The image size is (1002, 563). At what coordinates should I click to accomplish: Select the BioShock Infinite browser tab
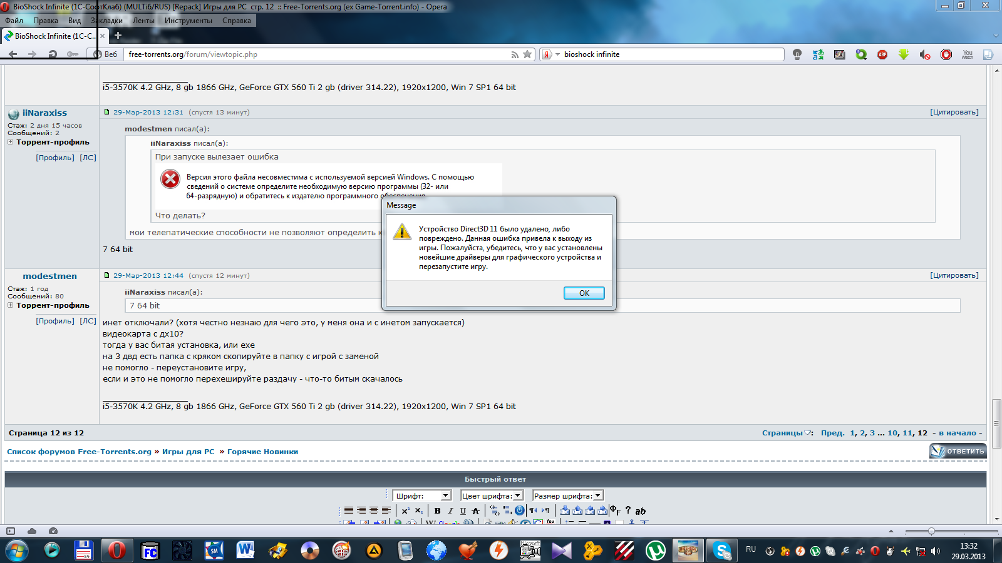54,36
